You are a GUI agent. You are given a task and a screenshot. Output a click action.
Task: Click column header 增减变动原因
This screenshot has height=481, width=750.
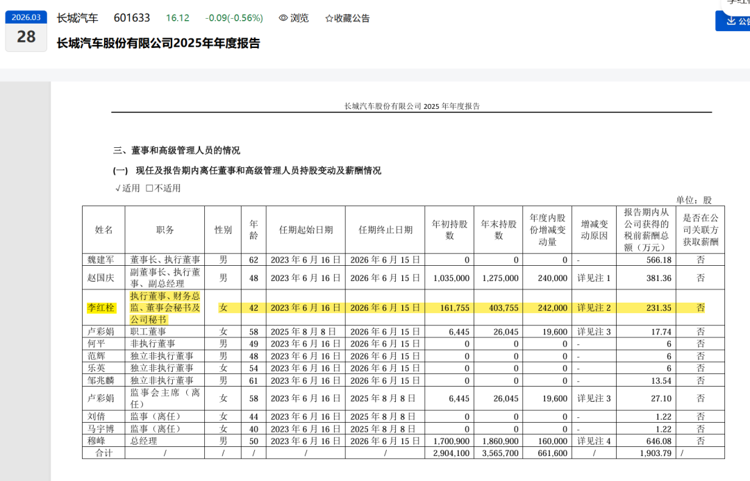[x=594, y=230]
